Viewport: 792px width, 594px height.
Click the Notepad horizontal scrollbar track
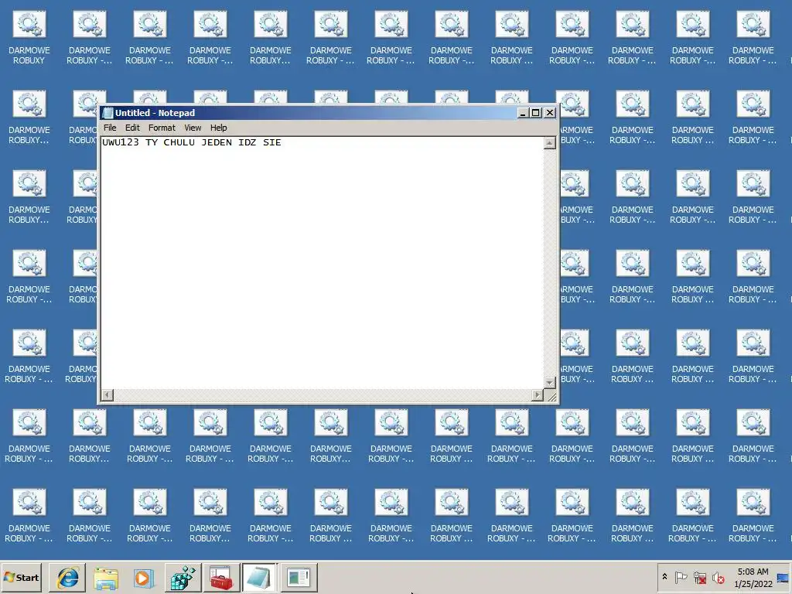click(323, 394)
